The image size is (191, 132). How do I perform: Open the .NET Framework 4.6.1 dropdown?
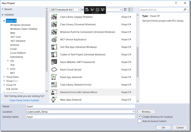65,10
